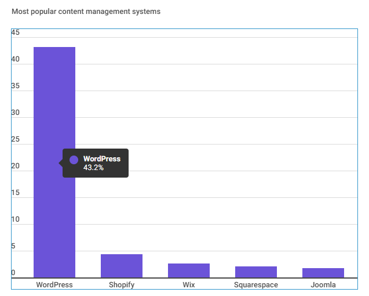Click the Wix bar in chart
369x296 pixels.
tap(189, 271)
